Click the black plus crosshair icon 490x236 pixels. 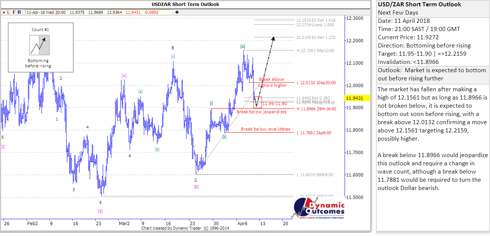[177, 12]
